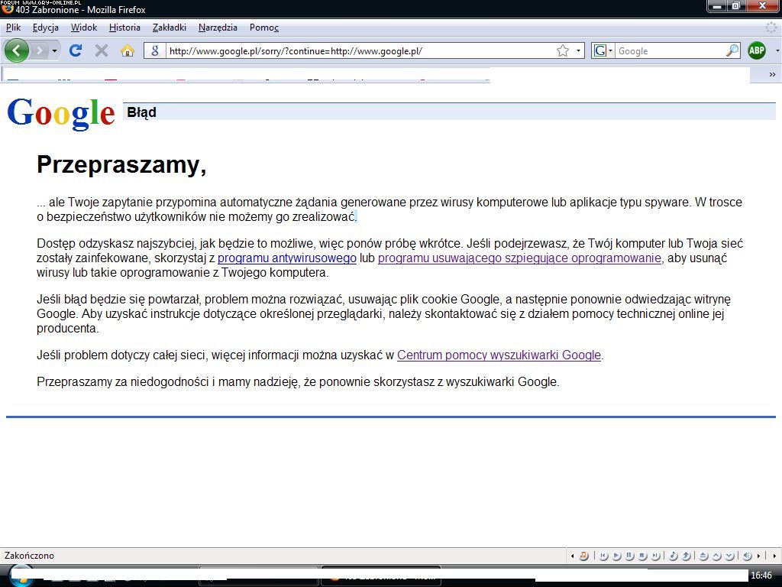Click the down chevron media button

tap(729, 556)
